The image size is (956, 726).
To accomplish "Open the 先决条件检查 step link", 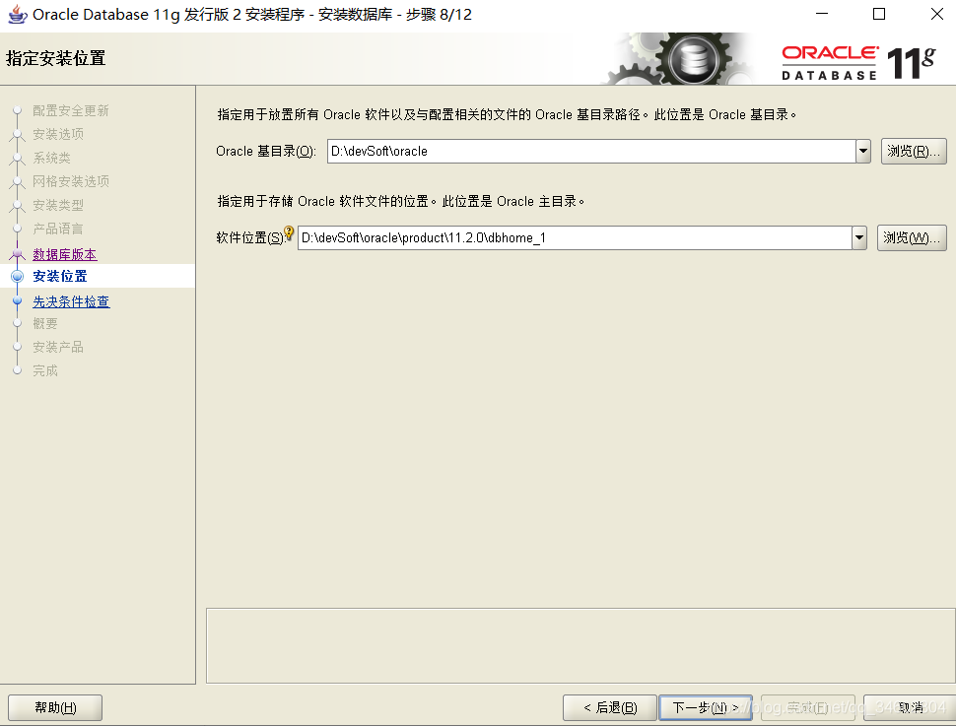I will tap(71, 301).
